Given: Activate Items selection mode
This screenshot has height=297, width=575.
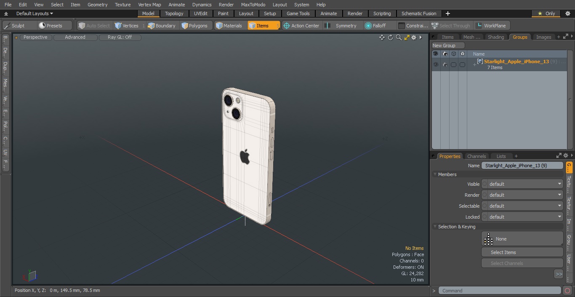Looking at the screenshot, I should pos(264,26).
